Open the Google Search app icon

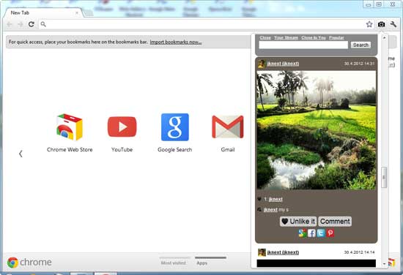pos(175,127)
